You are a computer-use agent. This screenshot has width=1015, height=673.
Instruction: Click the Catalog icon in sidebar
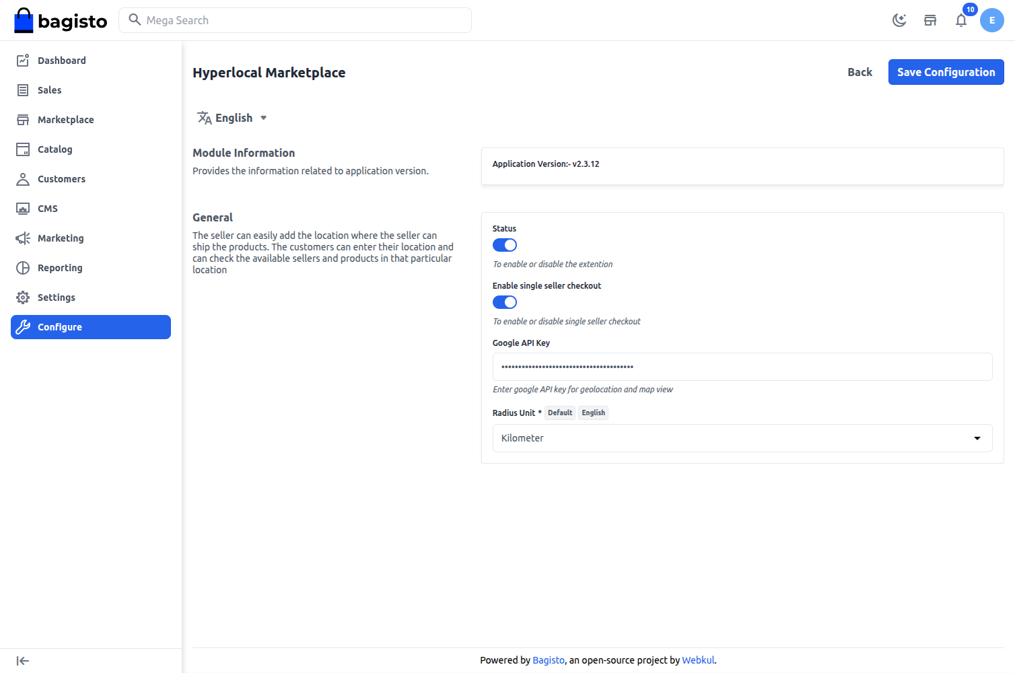point(22,149)
